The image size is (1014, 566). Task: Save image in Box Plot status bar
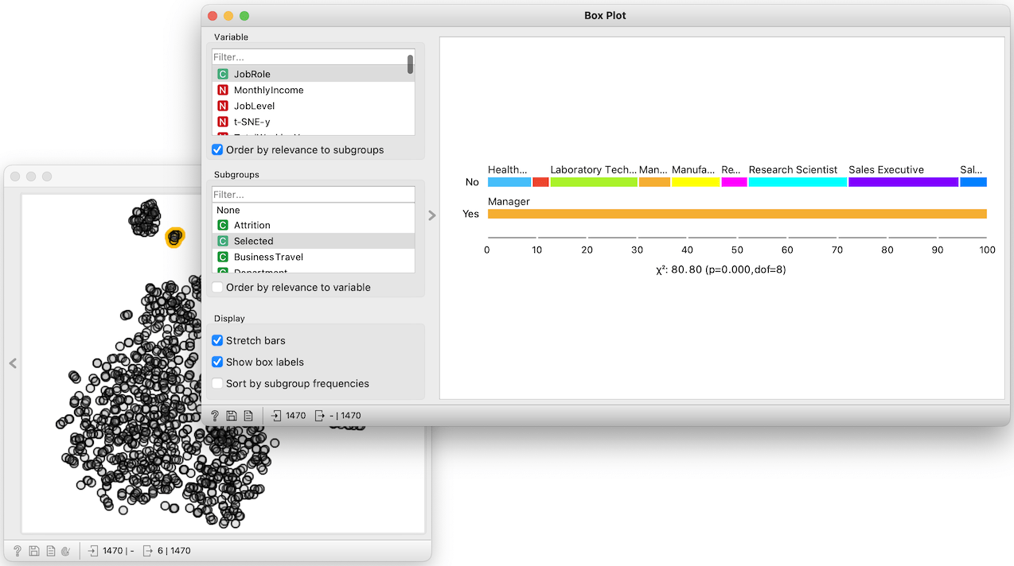(x=232, y=416)
